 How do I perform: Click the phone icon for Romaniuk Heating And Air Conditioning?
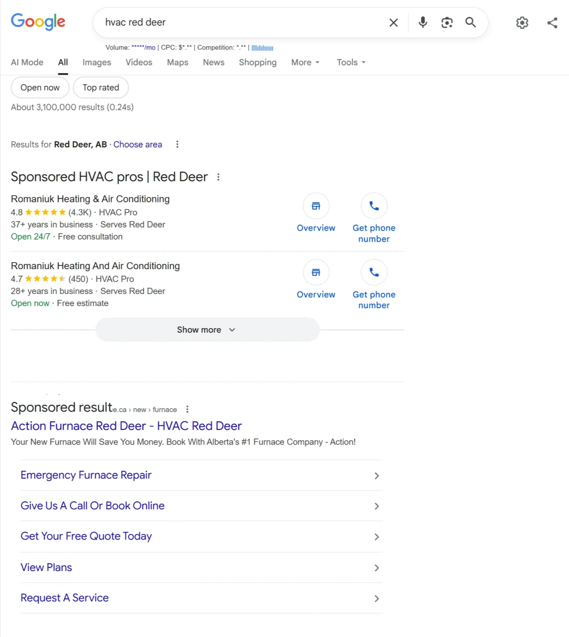tap(374, 272)
